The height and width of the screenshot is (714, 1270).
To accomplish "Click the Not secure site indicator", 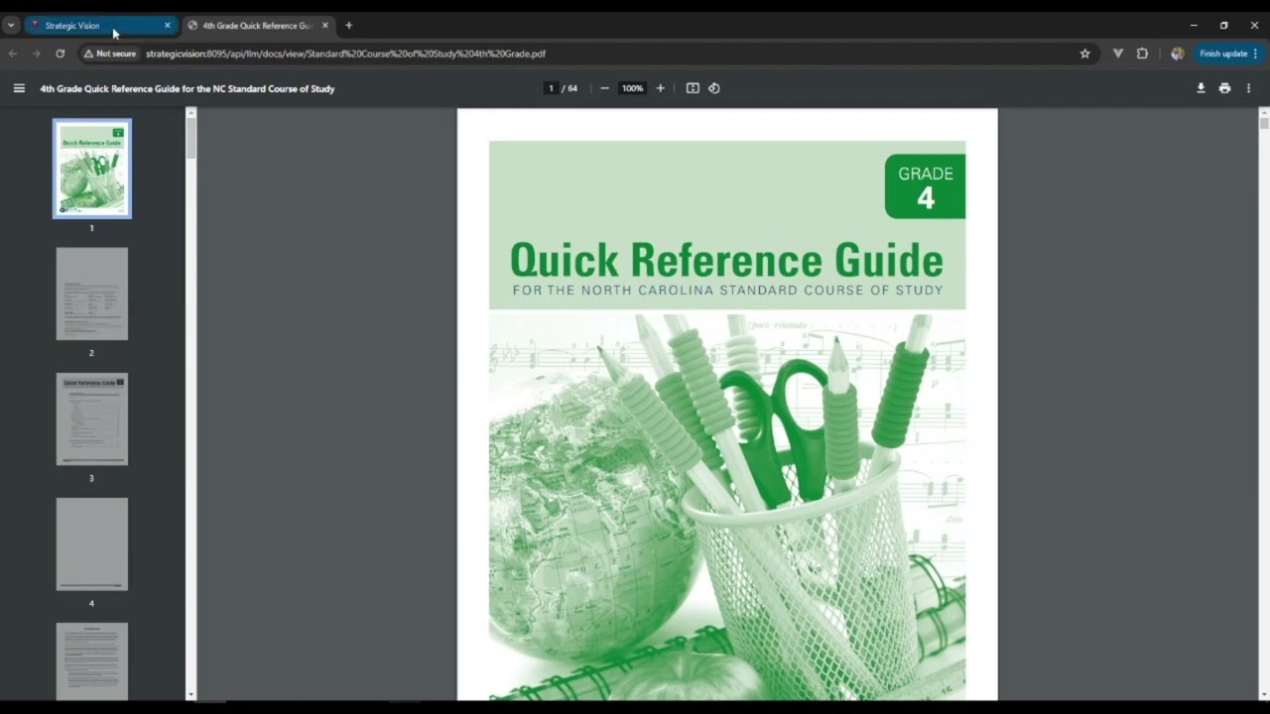I will click(109, 54).
